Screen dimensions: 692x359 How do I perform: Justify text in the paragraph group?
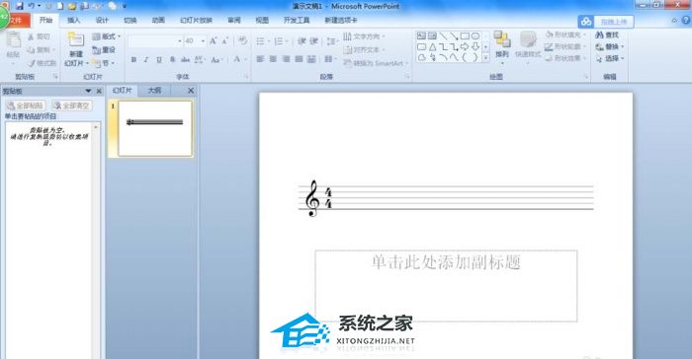[x=299, y=59]
